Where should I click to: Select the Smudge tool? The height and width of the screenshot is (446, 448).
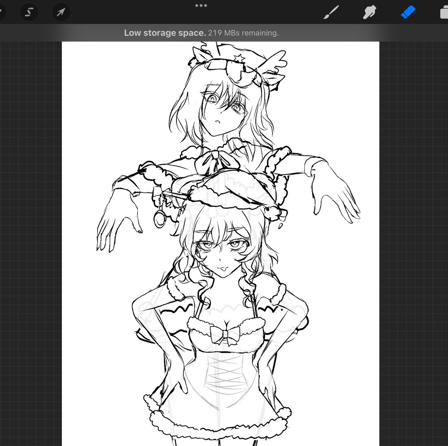370,12
